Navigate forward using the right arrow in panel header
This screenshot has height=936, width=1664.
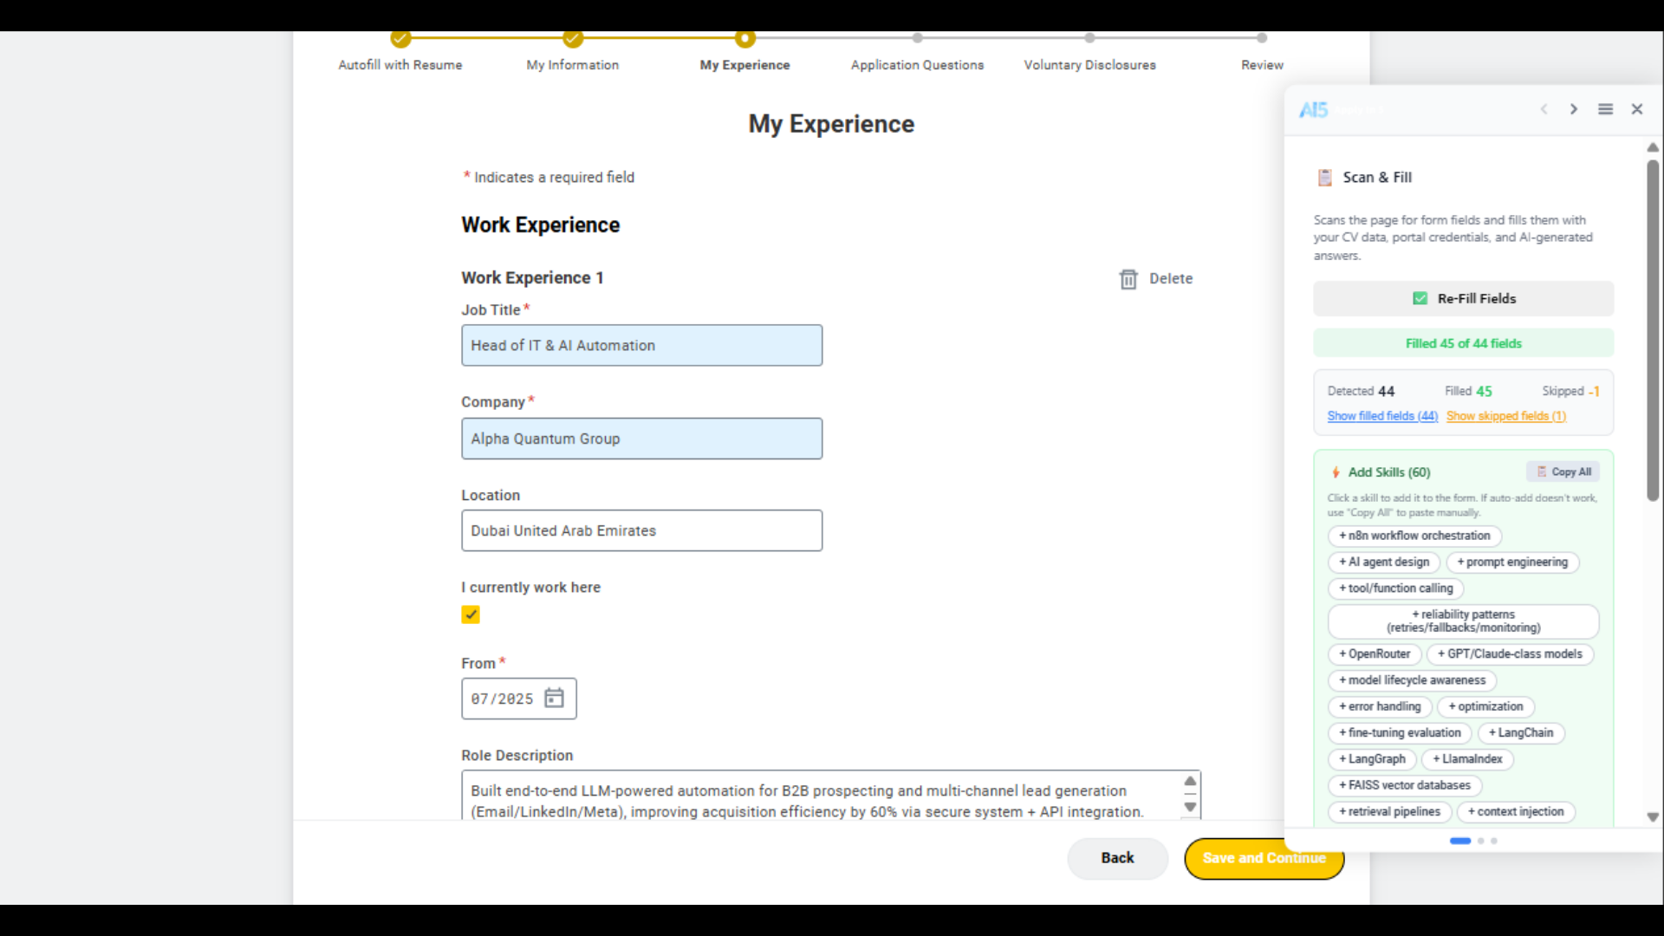point(1574,109)
